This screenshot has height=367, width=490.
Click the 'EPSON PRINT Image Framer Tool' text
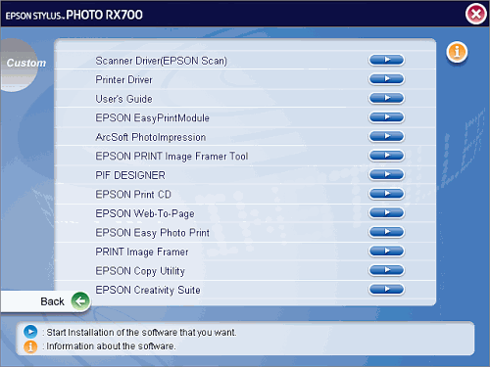tap(171, 157)
